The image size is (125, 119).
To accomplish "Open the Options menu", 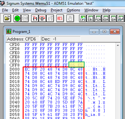I will tap(73, 10).
